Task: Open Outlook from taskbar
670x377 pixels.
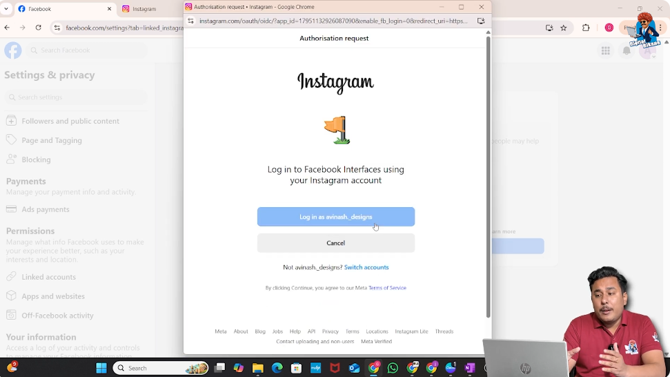Action: [354, 368]
